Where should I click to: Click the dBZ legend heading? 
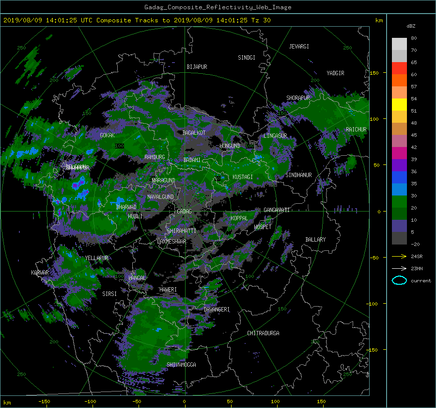(x=411, y=26)
